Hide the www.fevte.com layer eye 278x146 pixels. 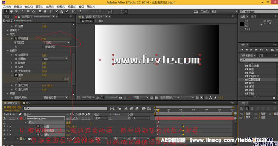[4, 118]
